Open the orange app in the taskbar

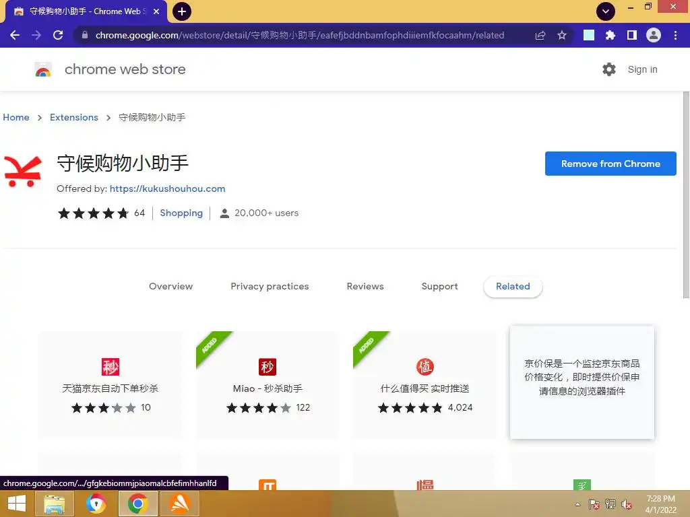click(180, 504)
